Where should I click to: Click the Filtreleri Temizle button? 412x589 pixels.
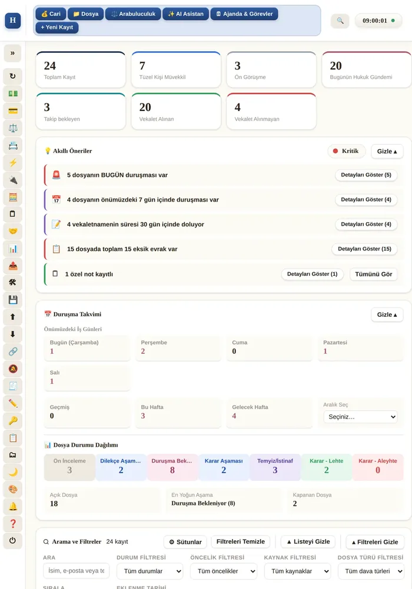click(240, 541)
